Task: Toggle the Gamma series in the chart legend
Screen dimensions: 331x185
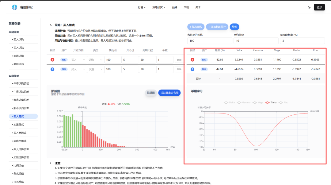Action: point(244,102)
